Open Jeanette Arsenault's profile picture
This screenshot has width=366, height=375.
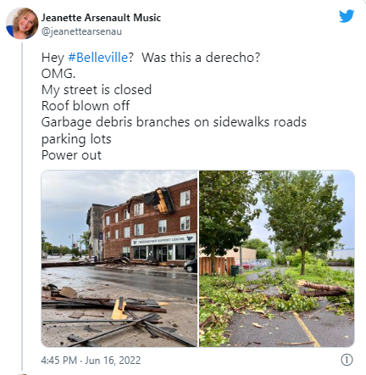click(22, 24)
